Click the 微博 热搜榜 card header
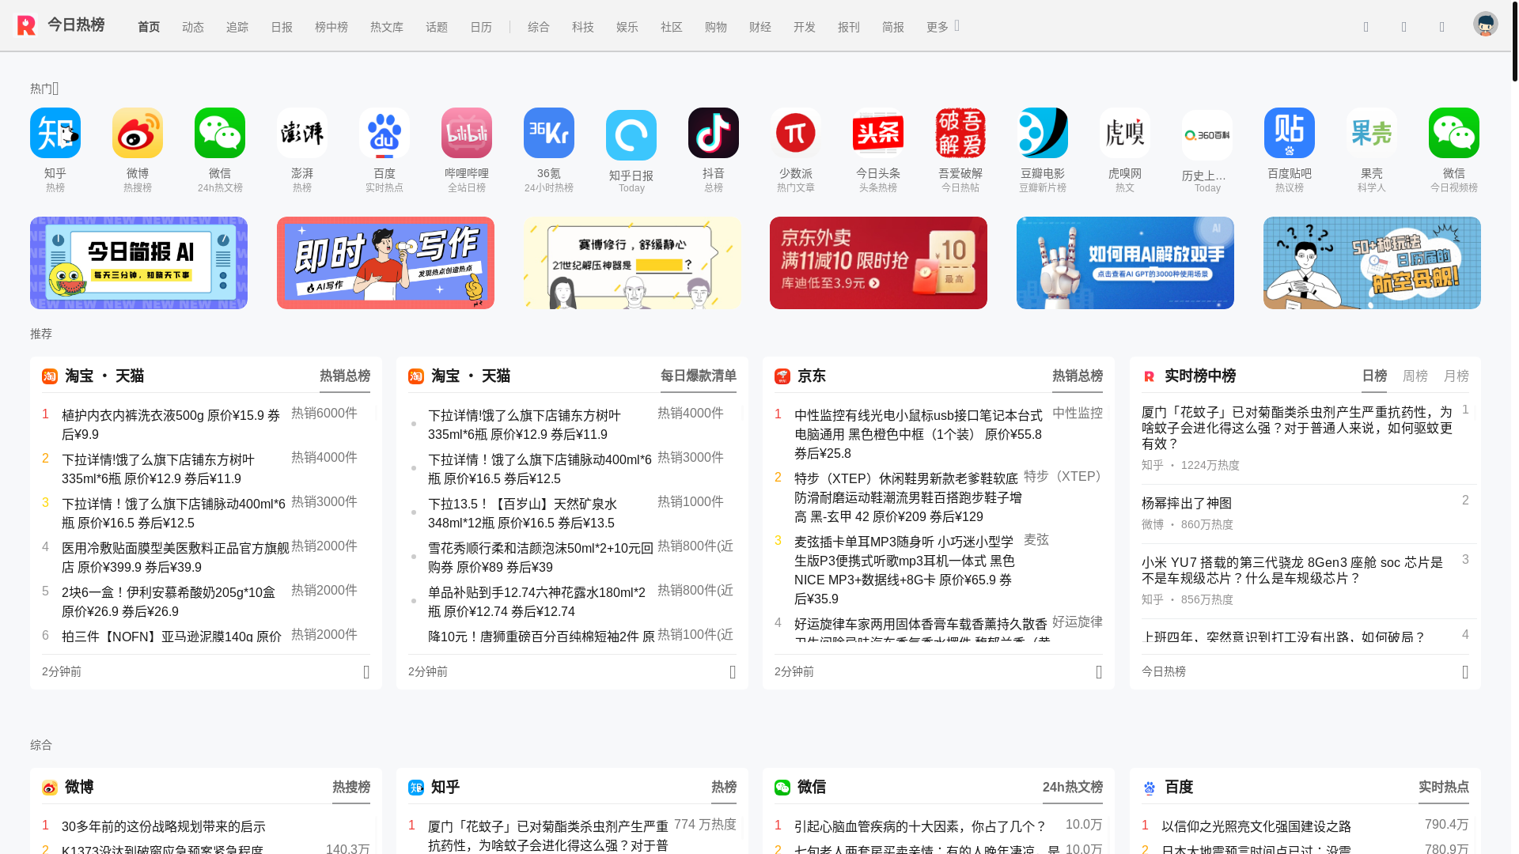Screen dimensions: 1519x854 click(x=351, y=788)
